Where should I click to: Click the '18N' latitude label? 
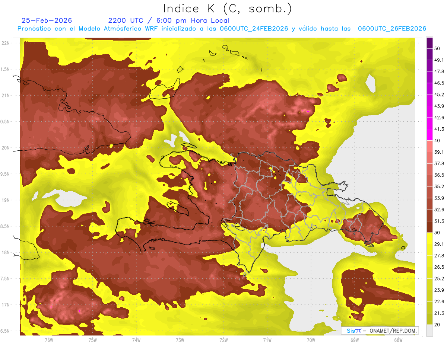(x=6, y=253)
